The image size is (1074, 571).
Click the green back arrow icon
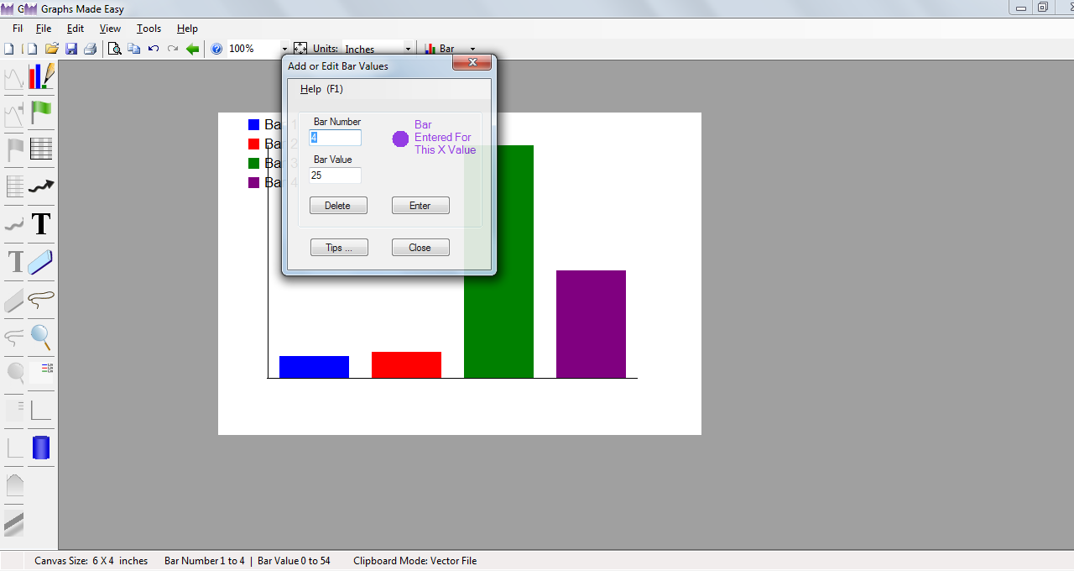[193, 49]
